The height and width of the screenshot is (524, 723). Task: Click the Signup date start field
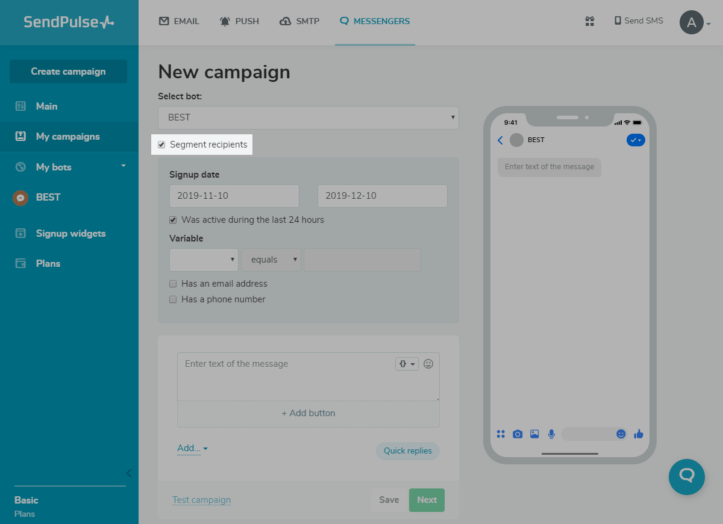click(x=234, y=196)
